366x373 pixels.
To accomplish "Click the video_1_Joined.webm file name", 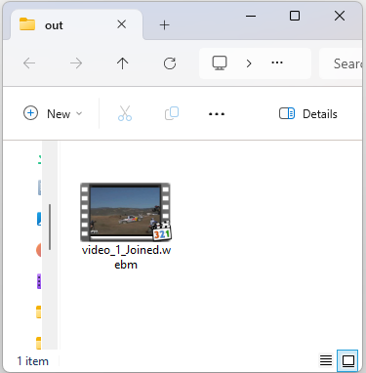I will pyautogui.click(x=126, y=257).
